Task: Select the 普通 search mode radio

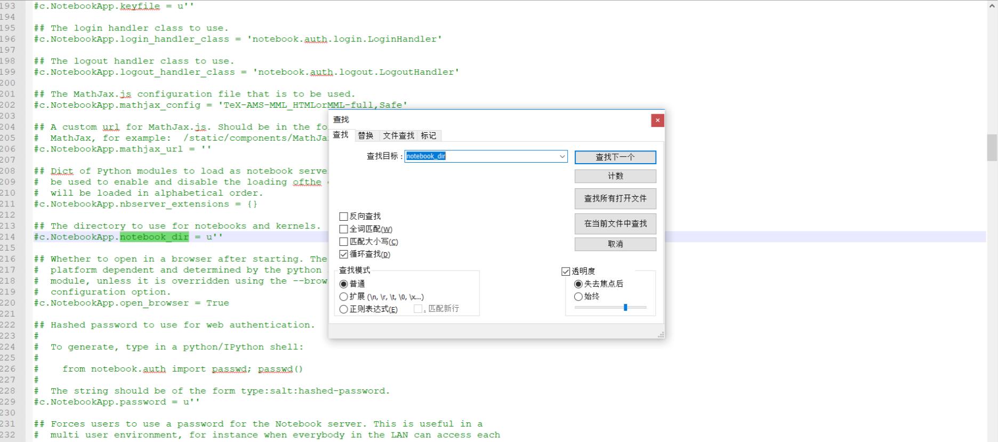Action: click(344, 284)
